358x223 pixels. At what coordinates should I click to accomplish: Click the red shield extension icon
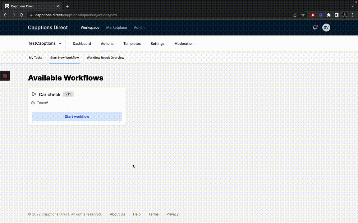[313, 15]
